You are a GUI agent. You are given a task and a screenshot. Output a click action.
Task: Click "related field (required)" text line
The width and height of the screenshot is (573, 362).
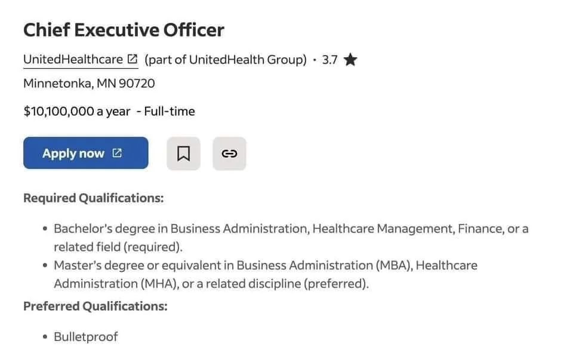click(118, 246)
